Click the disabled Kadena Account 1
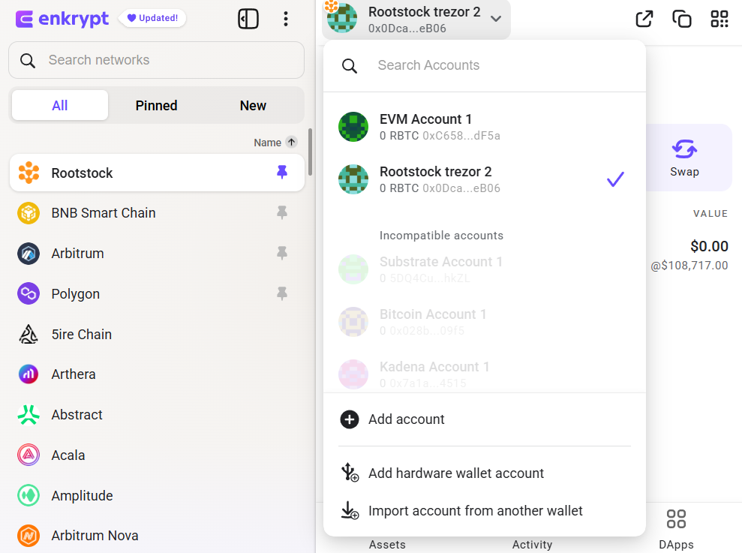742x553 pixels. click(x=485, y=374)
